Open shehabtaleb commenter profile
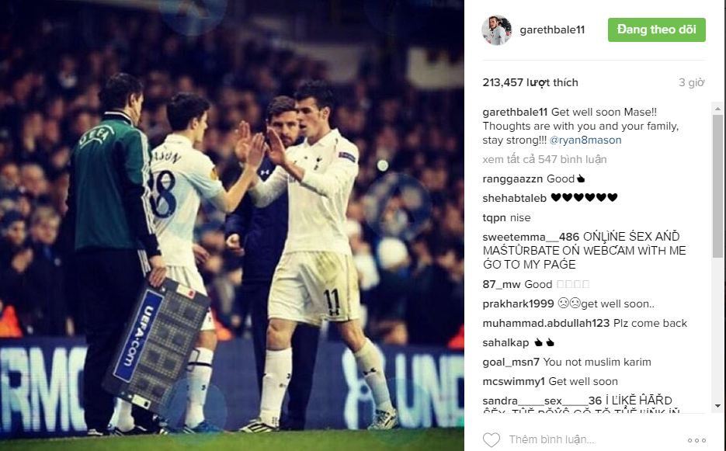 (x=514, y=198)
